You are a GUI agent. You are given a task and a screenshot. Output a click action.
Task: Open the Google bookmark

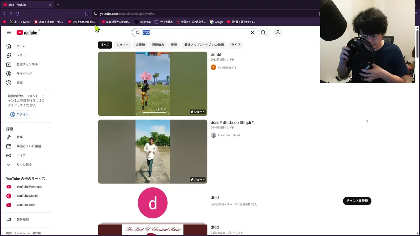tap(217, 22)
